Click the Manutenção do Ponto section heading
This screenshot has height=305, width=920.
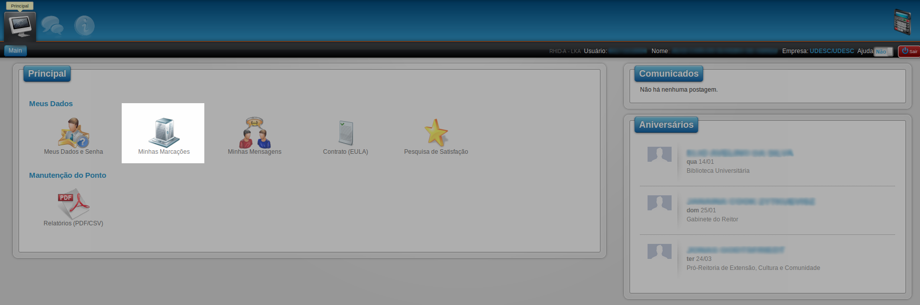tap(68, 175)
